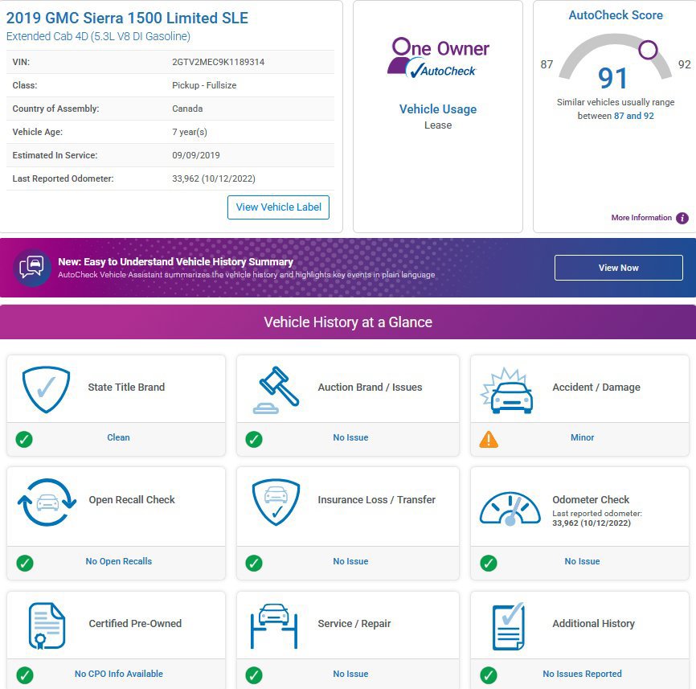This screenshot has width=696, height=689.
Task: Open the Minor accident damage link
Action: (583, 437)
